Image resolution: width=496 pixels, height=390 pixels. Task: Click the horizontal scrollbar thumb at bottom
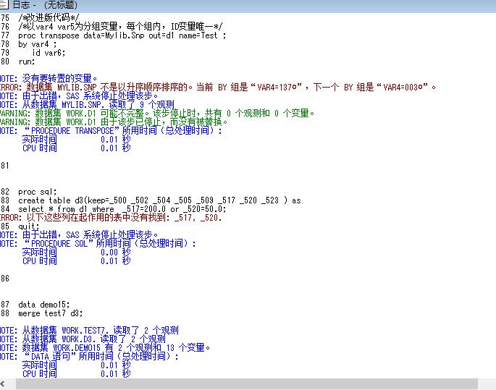click(x=247, y=384)
